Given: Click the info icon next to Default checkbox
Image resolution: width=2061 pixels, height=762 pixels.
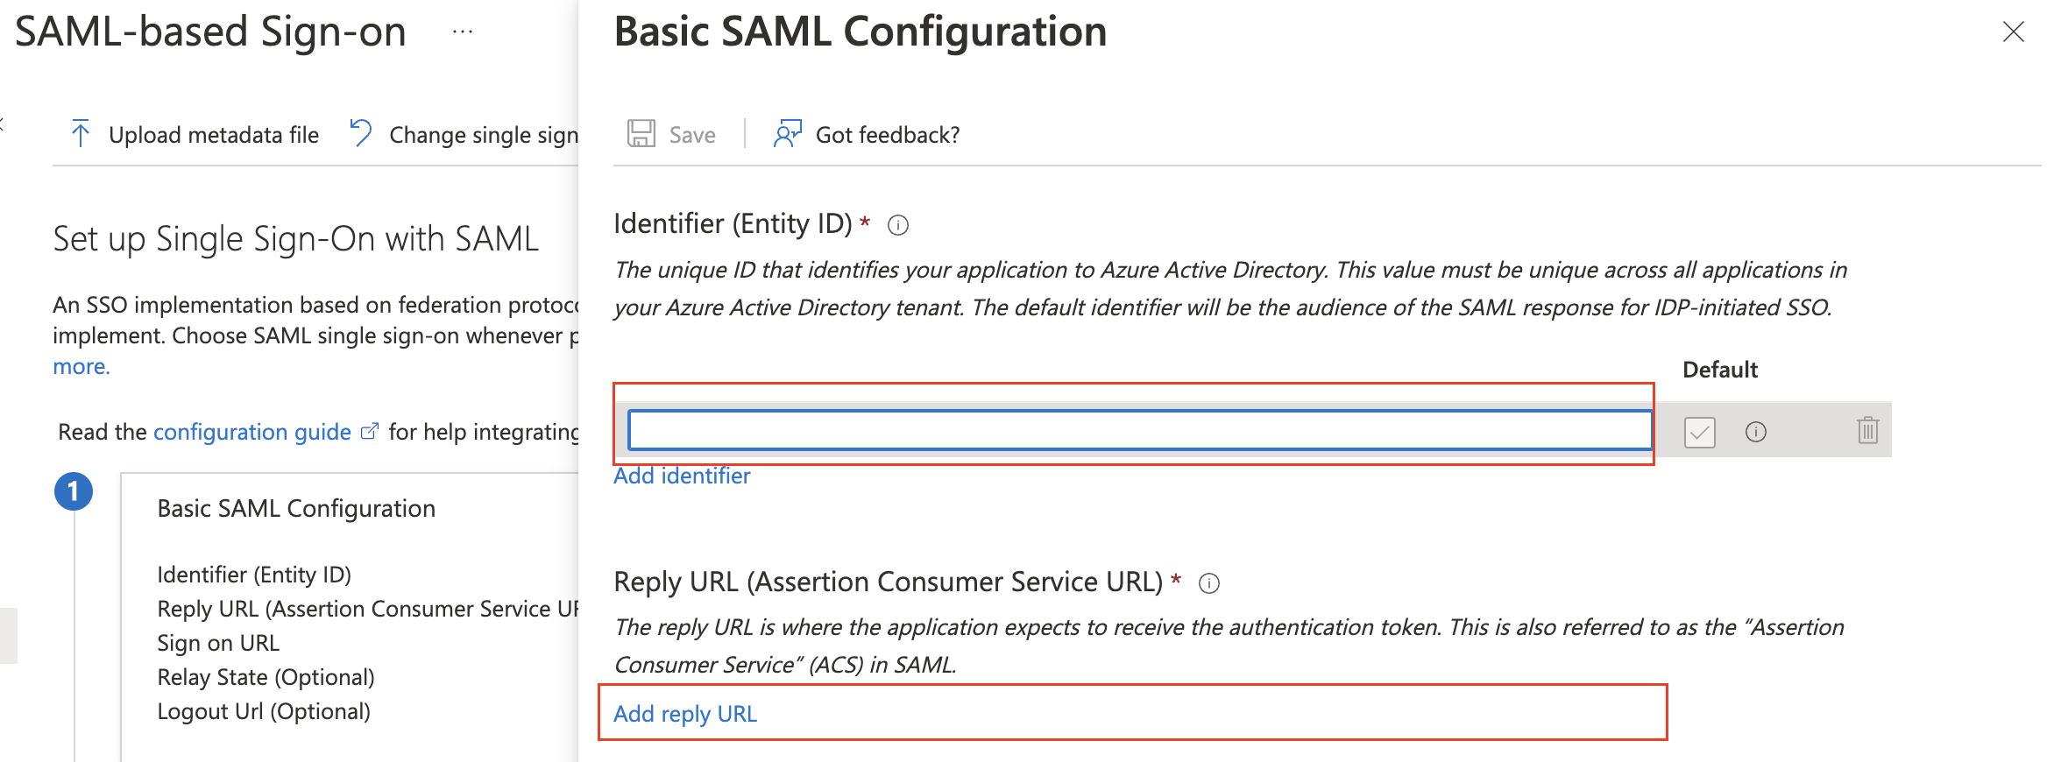Looking at the screenshot, I should pyautogui.click(x=1756, y=432).
